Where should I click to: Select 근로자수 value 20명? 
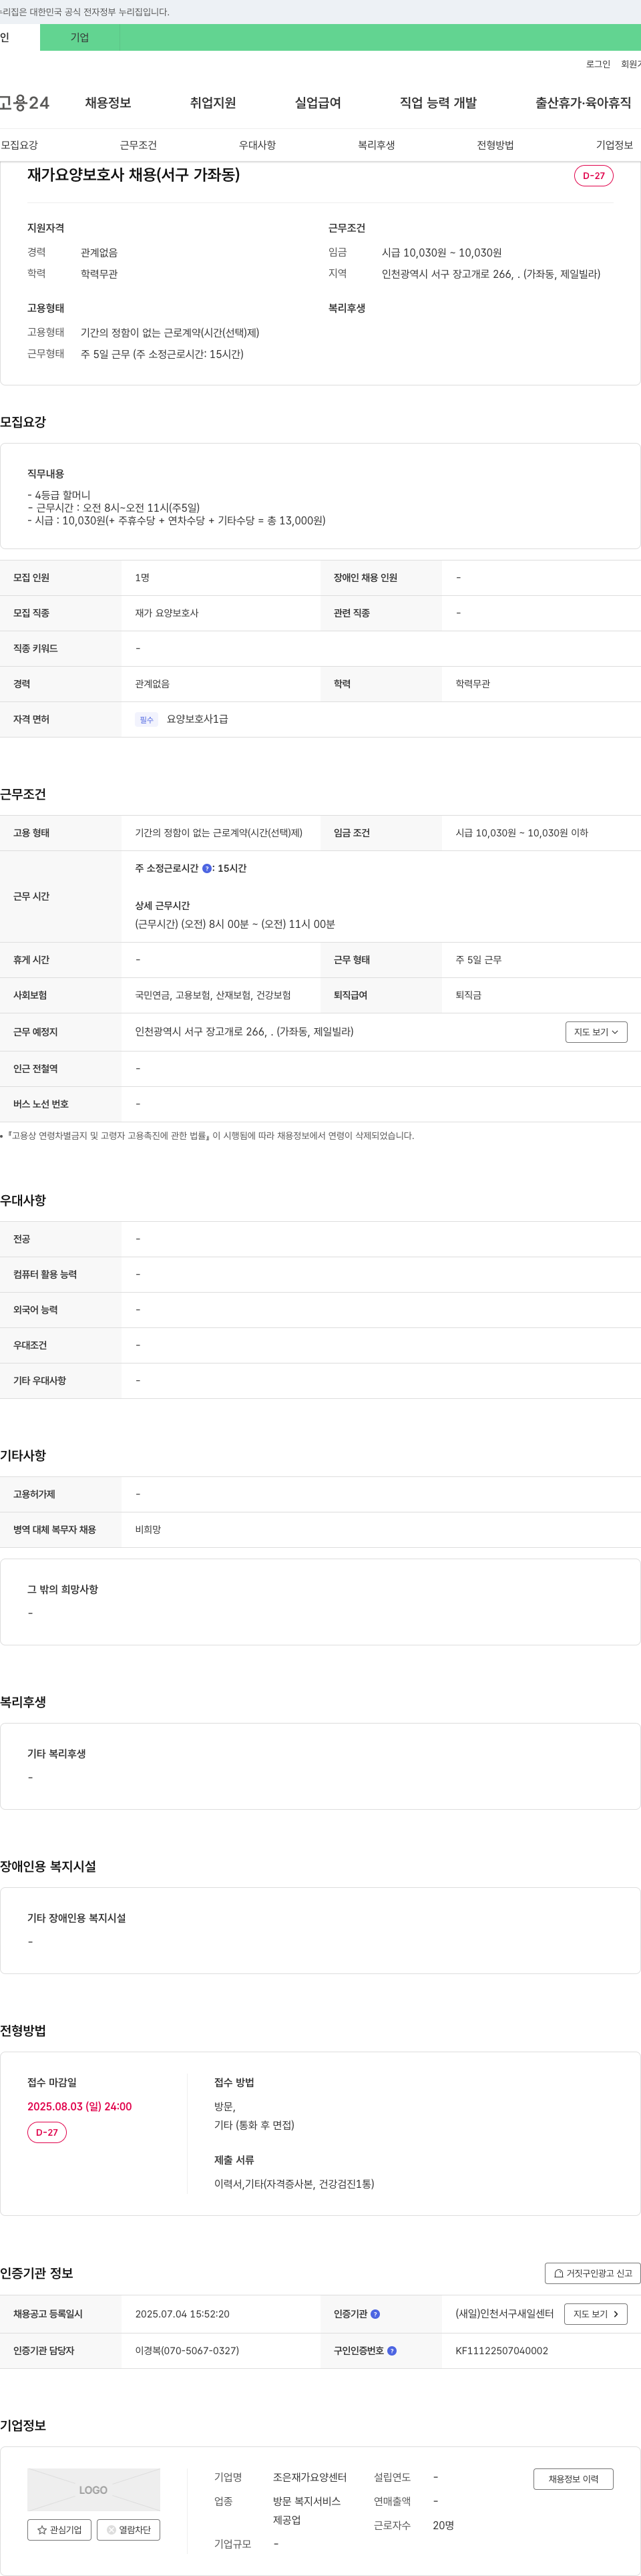pyautogui.click(x=443, y=2525)
